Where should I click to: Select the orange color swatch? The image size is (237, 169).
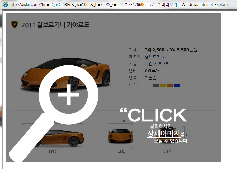coord(170,86)
